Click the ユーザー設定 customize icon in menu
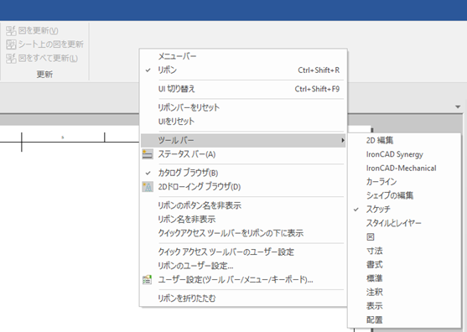The width and height of the screenshot is (467, 332). click(147, 279)
